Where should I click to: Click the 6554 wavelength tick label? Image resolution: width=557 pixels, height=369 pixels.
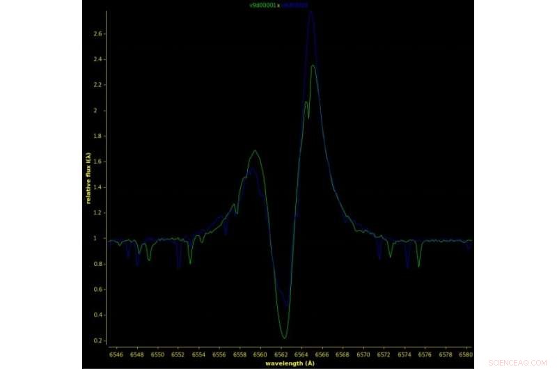[198, 354]
